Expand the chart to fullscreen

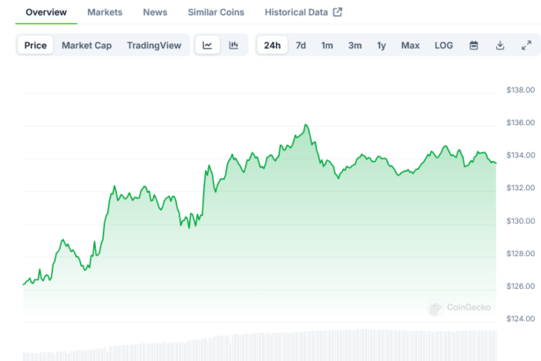[x=526, y=46]
